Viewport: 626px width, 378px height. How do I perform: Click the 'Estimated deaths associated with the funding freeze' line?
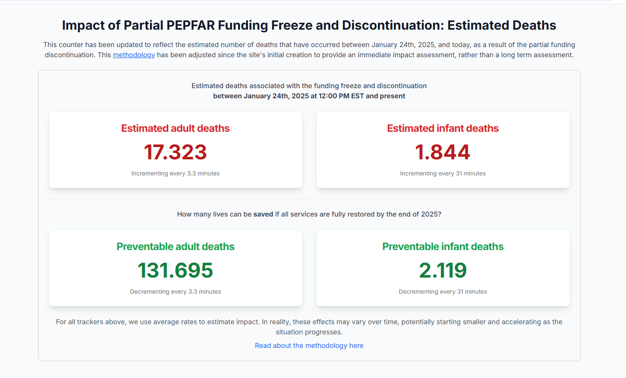coord(309,86)
